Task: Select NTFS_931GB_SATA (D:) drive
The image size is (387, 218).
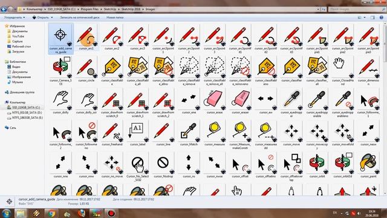Action: pyautogui.click(x=24, y=113)
